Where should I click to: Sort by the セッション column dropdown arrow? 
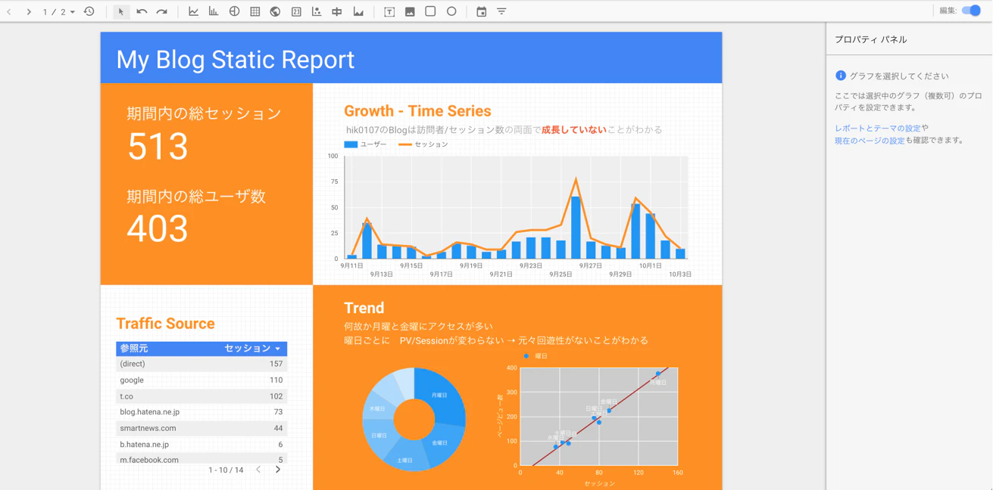coord(278,349)
